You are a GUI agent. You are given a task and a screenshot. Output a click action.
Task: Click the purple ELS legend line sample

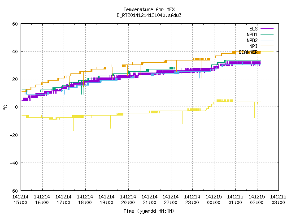pos(267,29)
